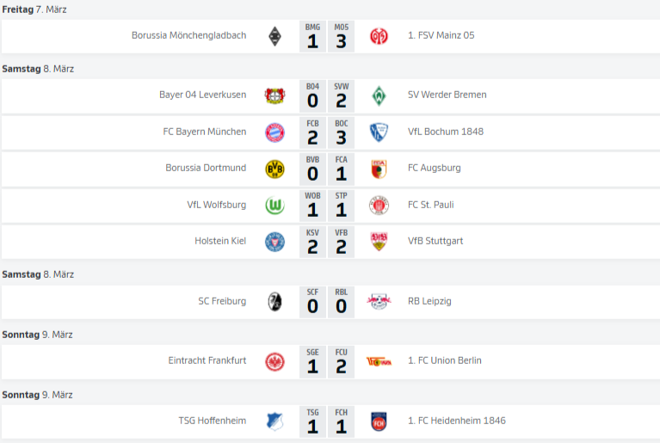The width and height of the screenshot is (660, 443).
Task: Click the 1. FSV Mainz 05 crest
Action: pos(379,36)
